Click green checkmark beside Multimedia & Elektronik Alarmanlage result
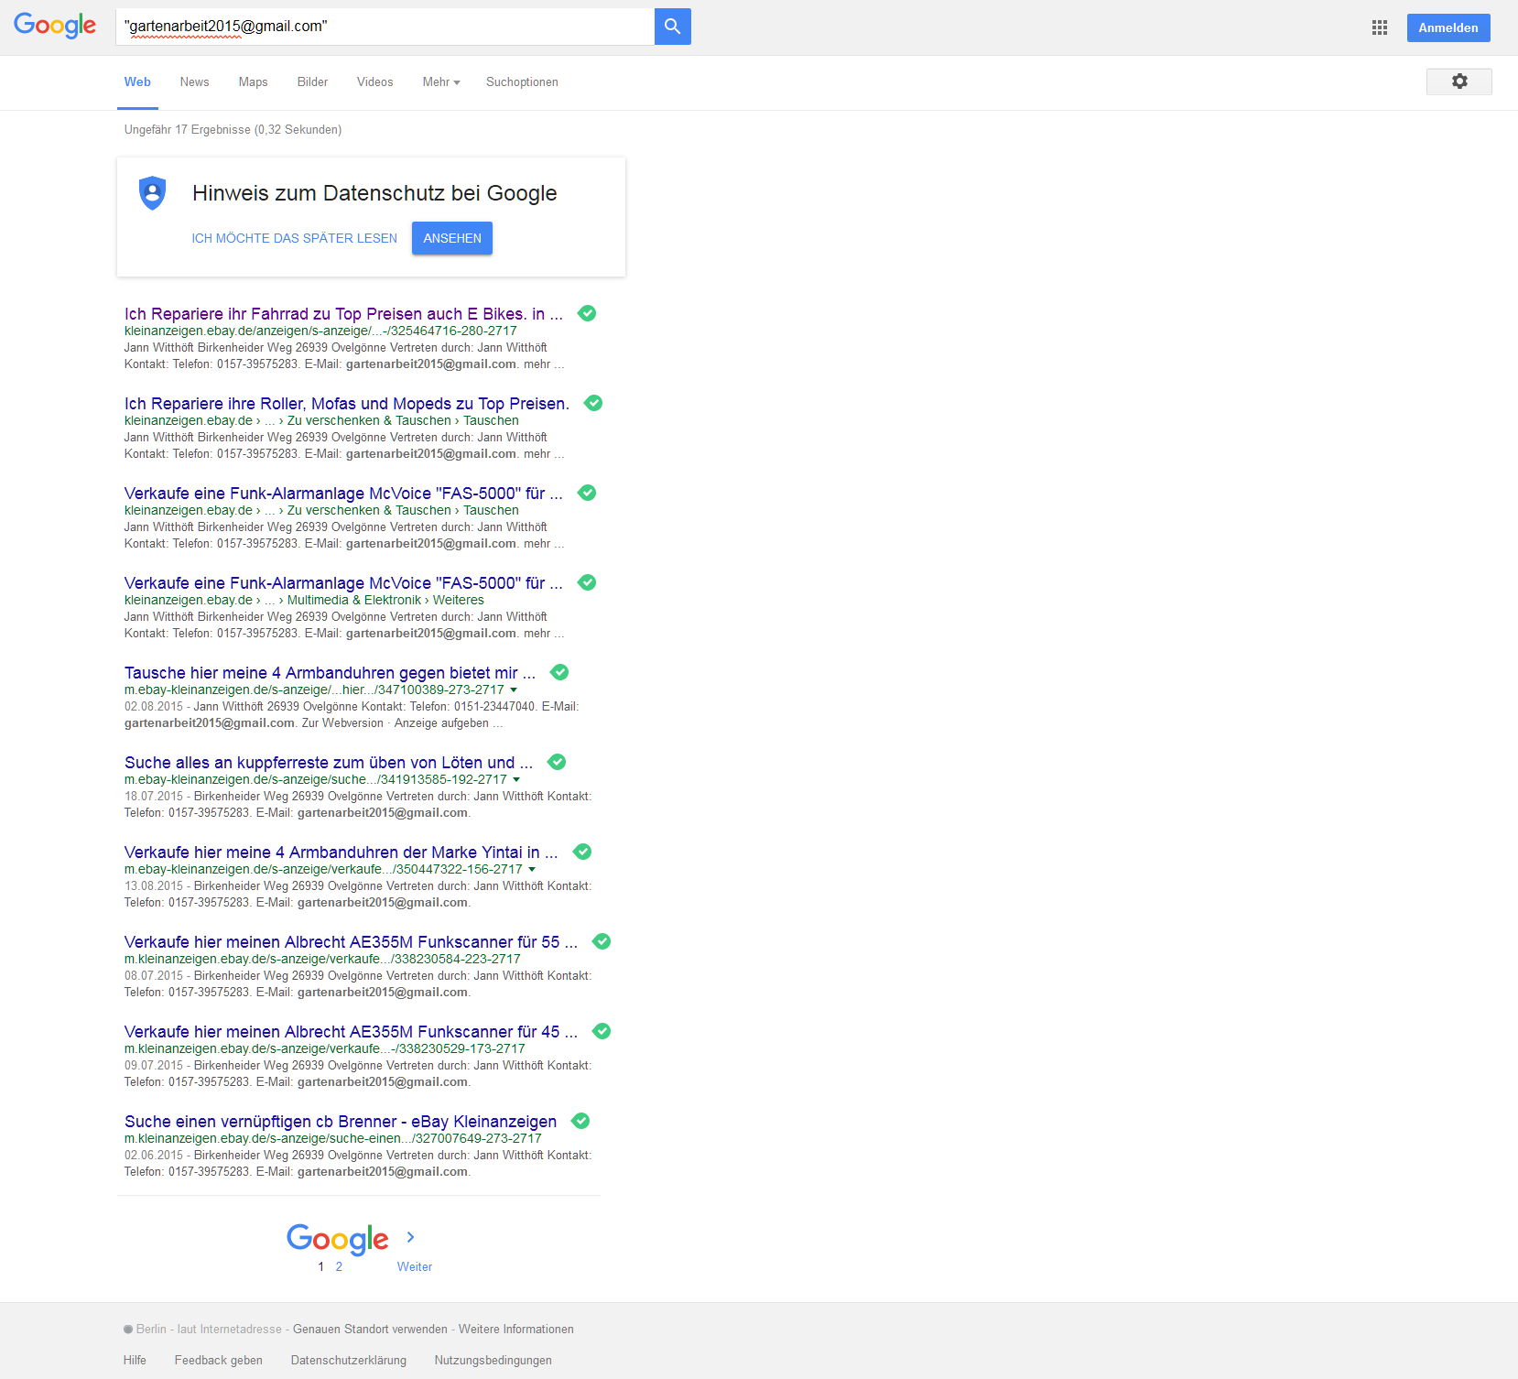Image resolution: width=1518 pixels, height=1379 pixels. pos(587,582)
